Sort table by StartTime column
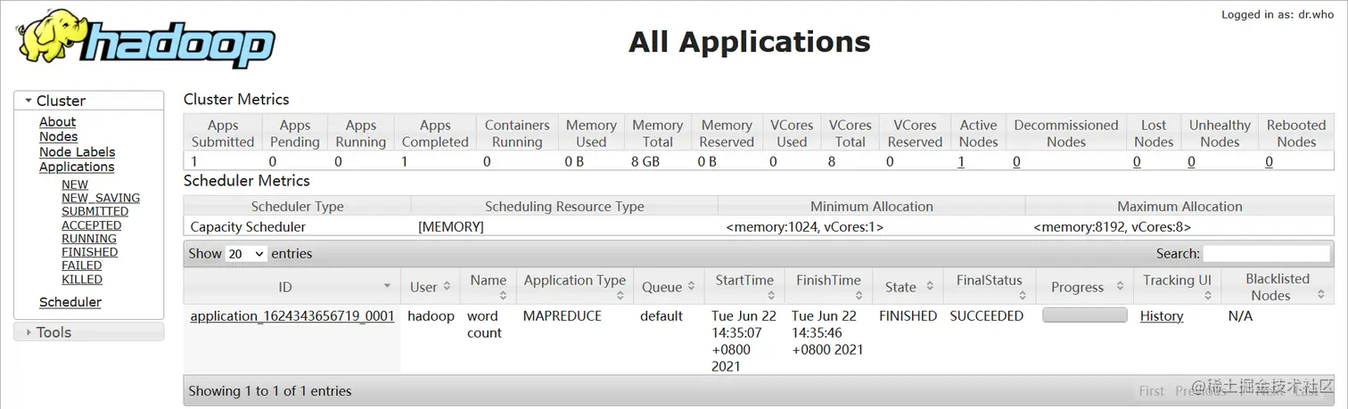 click(x=744, y=287)
